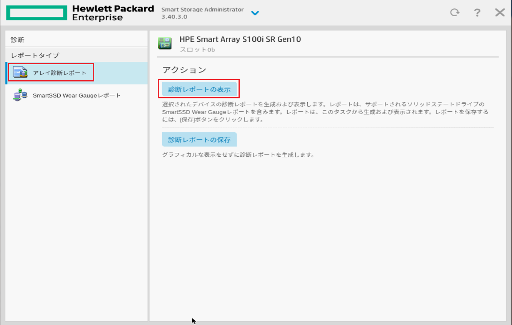Click the Hewlett Packard Enterprise logo

(x=80, y=13)
